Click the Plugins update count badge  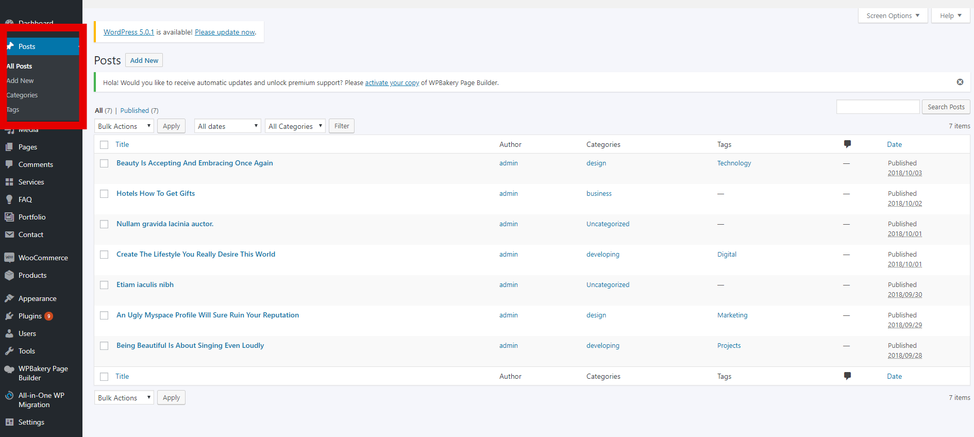point(48,316)
